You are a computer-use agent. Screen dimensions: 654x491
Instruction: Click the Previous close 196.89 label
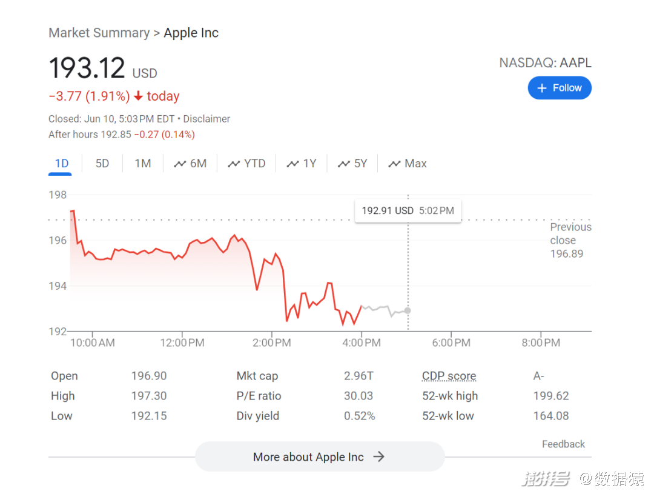pyautogui.click(x=570, y=240)
